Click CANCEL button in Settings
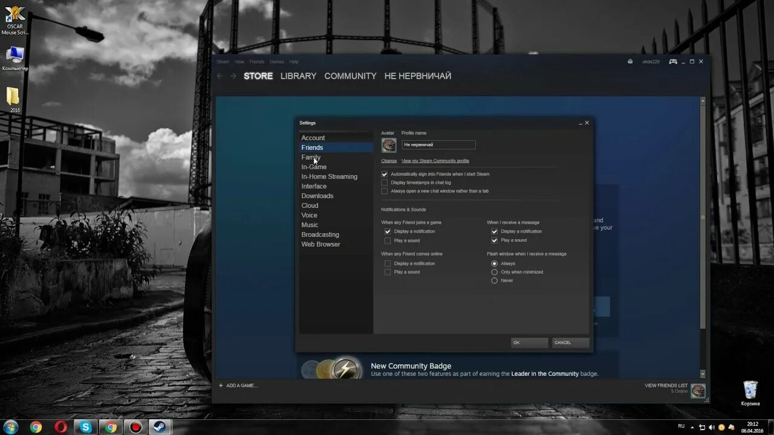The height and width of the screenshot is (435, 774). click(571, 343)
